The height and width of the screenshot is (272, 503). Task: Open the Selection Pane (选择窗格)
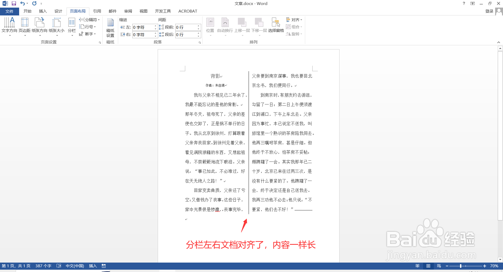(x=276, y=25)
